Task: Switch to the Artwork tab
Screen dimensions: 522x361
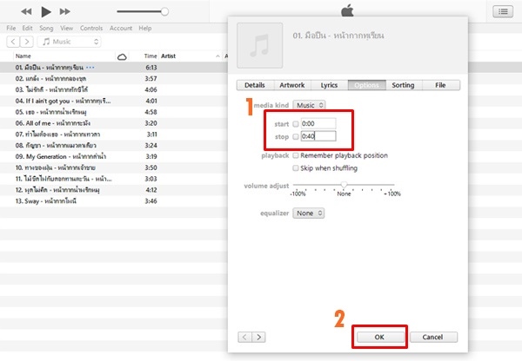Action: (x=292, y=85)
